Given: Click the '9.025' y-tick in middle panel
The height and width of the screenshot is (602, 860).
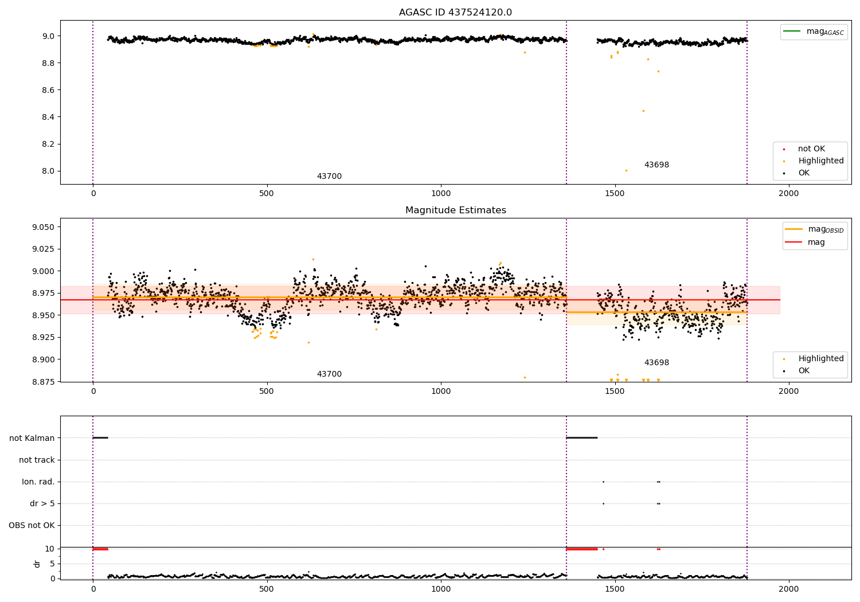Looking at the screenshot, I should click(43, 249).
